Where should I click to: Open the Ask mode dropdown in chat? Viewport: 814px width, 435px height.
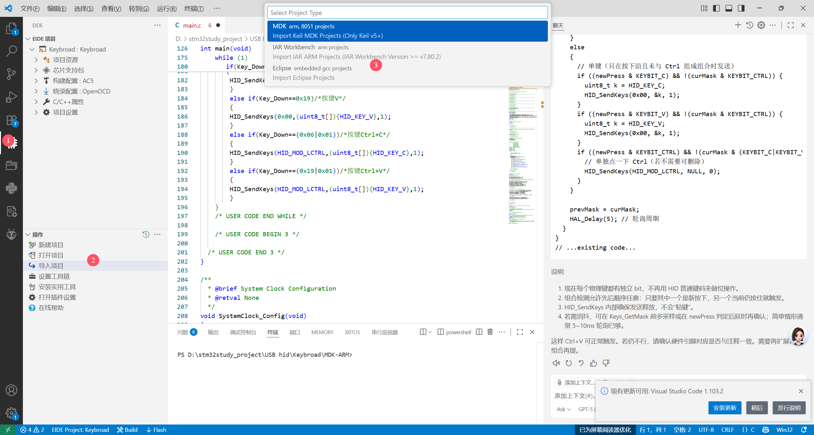point(563,409)
